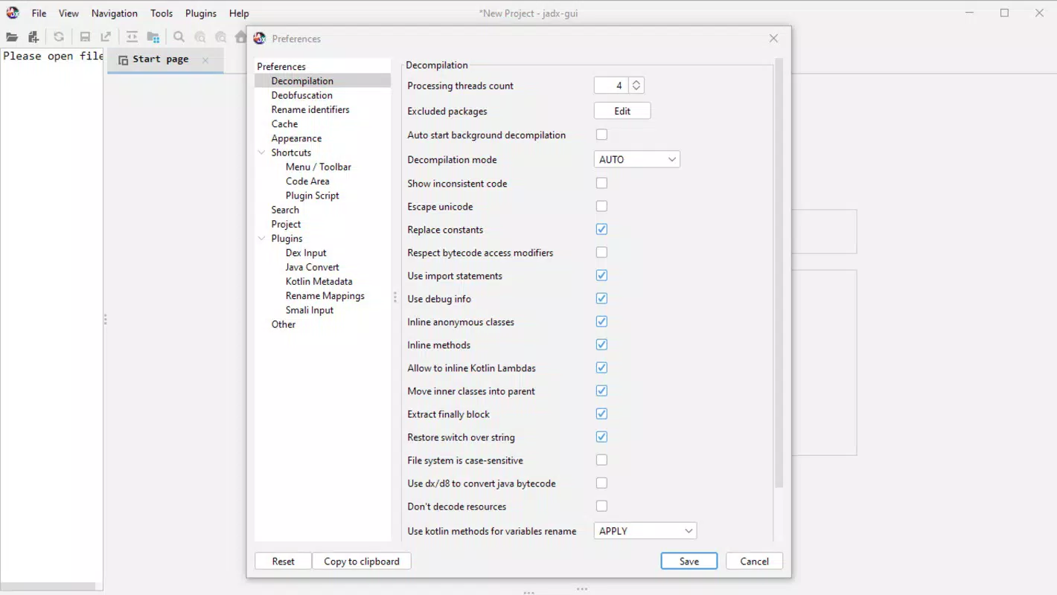Open the kotlin methods rename APPLY dropdown

[645, 531]
